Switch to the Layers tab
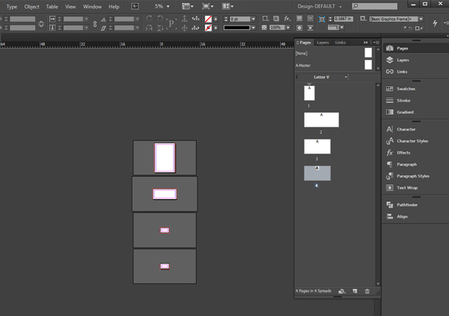This screenshot has width=449, height=316. (323, 43)
